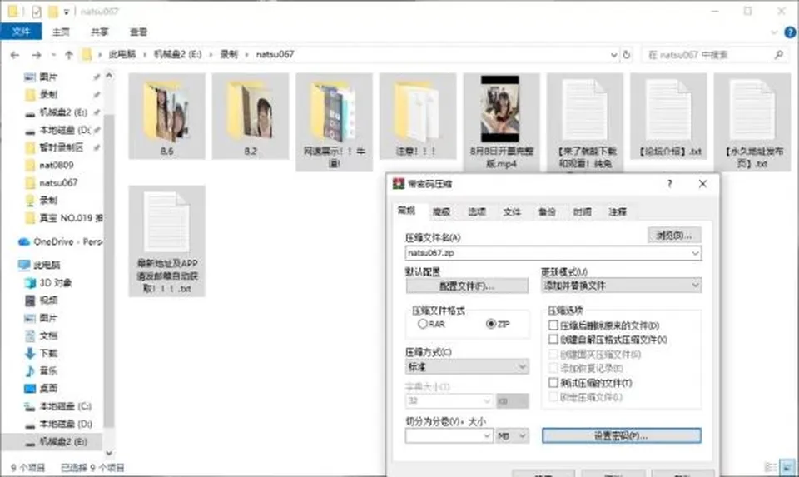The image size is (799, 477).
Task: Select the 【来了就敢下载 text file
Action: click(584, 122)
